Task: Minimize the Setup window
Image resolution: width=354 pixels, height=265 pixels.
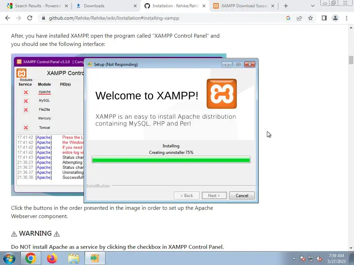Action: tap(227, 65)
